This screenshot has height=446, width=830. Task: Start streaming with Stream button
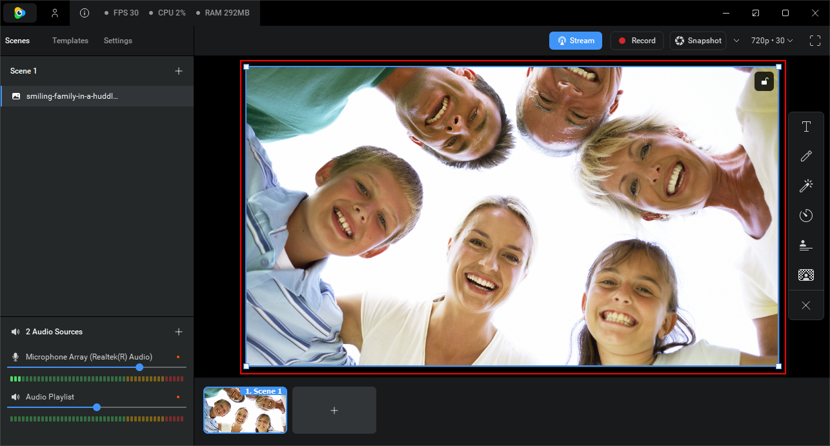pyautogui.click(x=576, y=41)
